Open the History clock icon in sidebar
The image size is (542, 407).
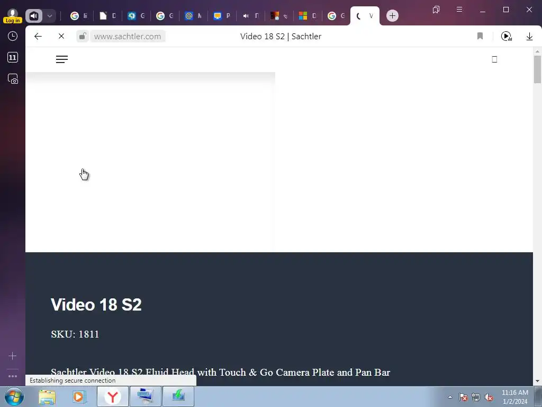[x=13, y=37]
